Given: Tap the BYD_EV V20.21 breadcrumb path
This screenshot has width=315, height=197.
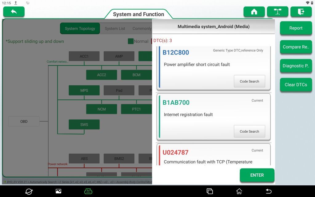Looking at the screenshot, I should click(x=79, y=182).
